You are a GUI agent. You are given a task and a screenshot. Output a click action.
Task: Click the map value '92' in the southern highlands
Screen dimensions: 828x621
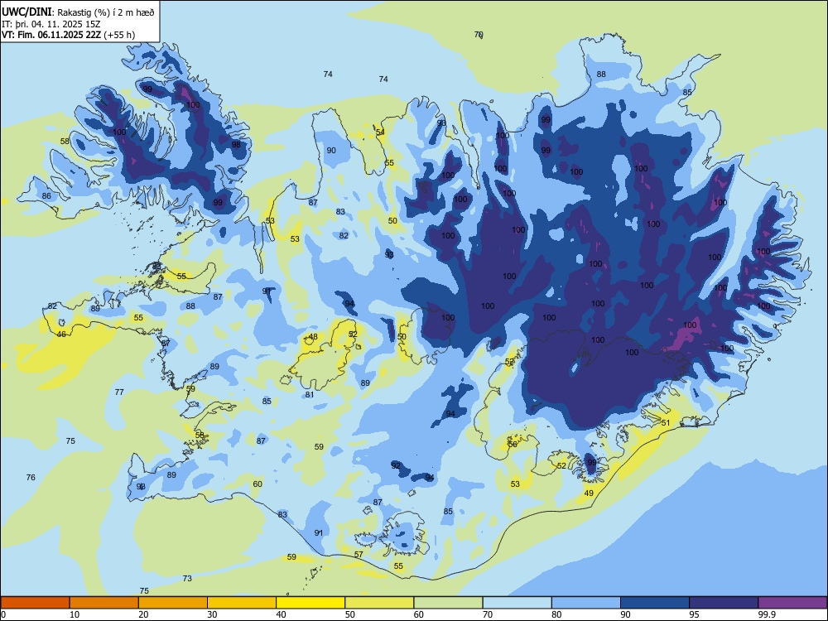396,465
